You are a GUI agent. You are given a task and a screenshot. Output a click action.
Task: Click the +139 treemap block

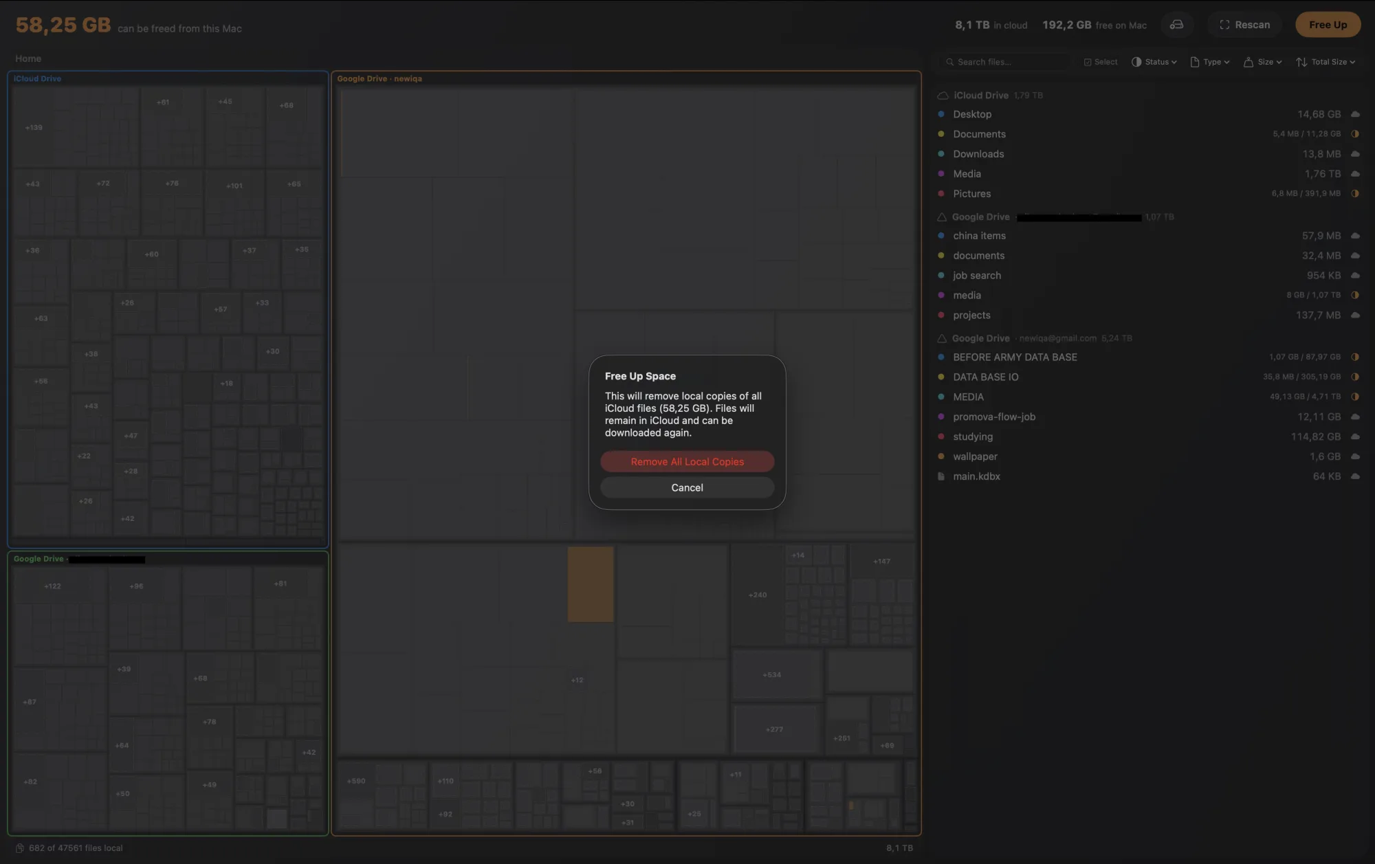click(x=34, y=128)
